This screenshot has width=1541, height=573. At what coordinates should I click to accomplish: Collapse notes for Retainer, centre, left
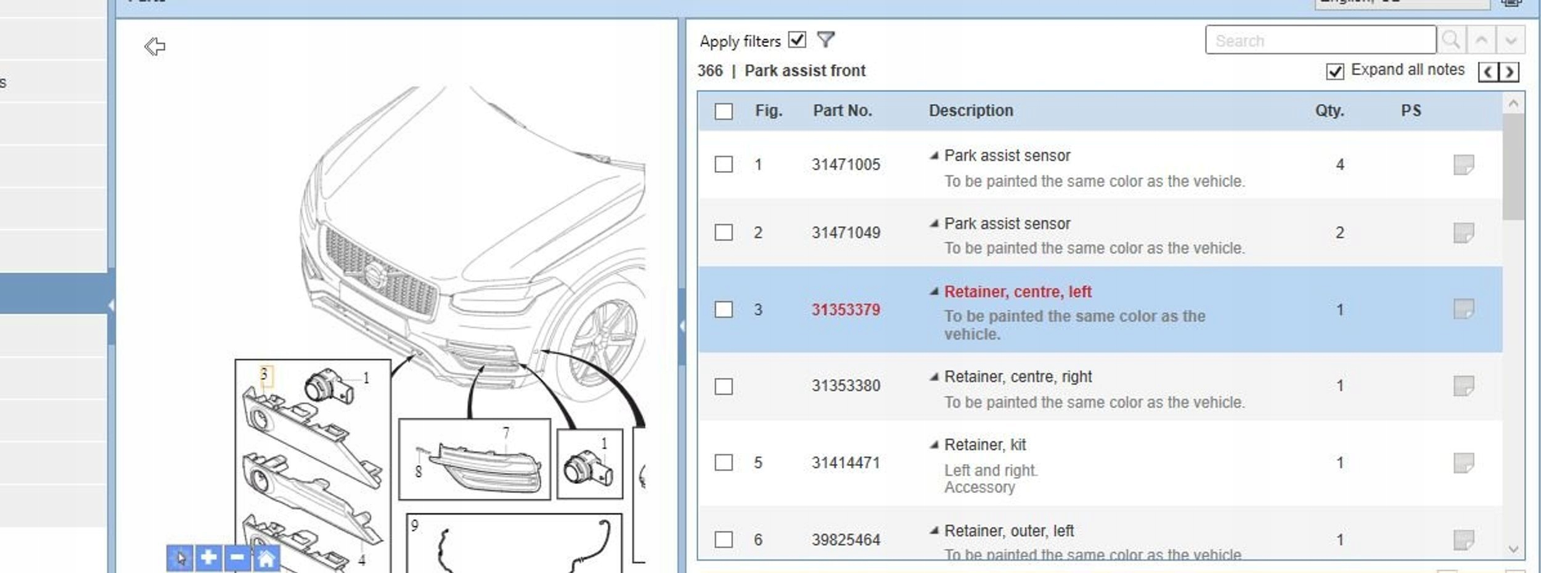tap(934, 292)
